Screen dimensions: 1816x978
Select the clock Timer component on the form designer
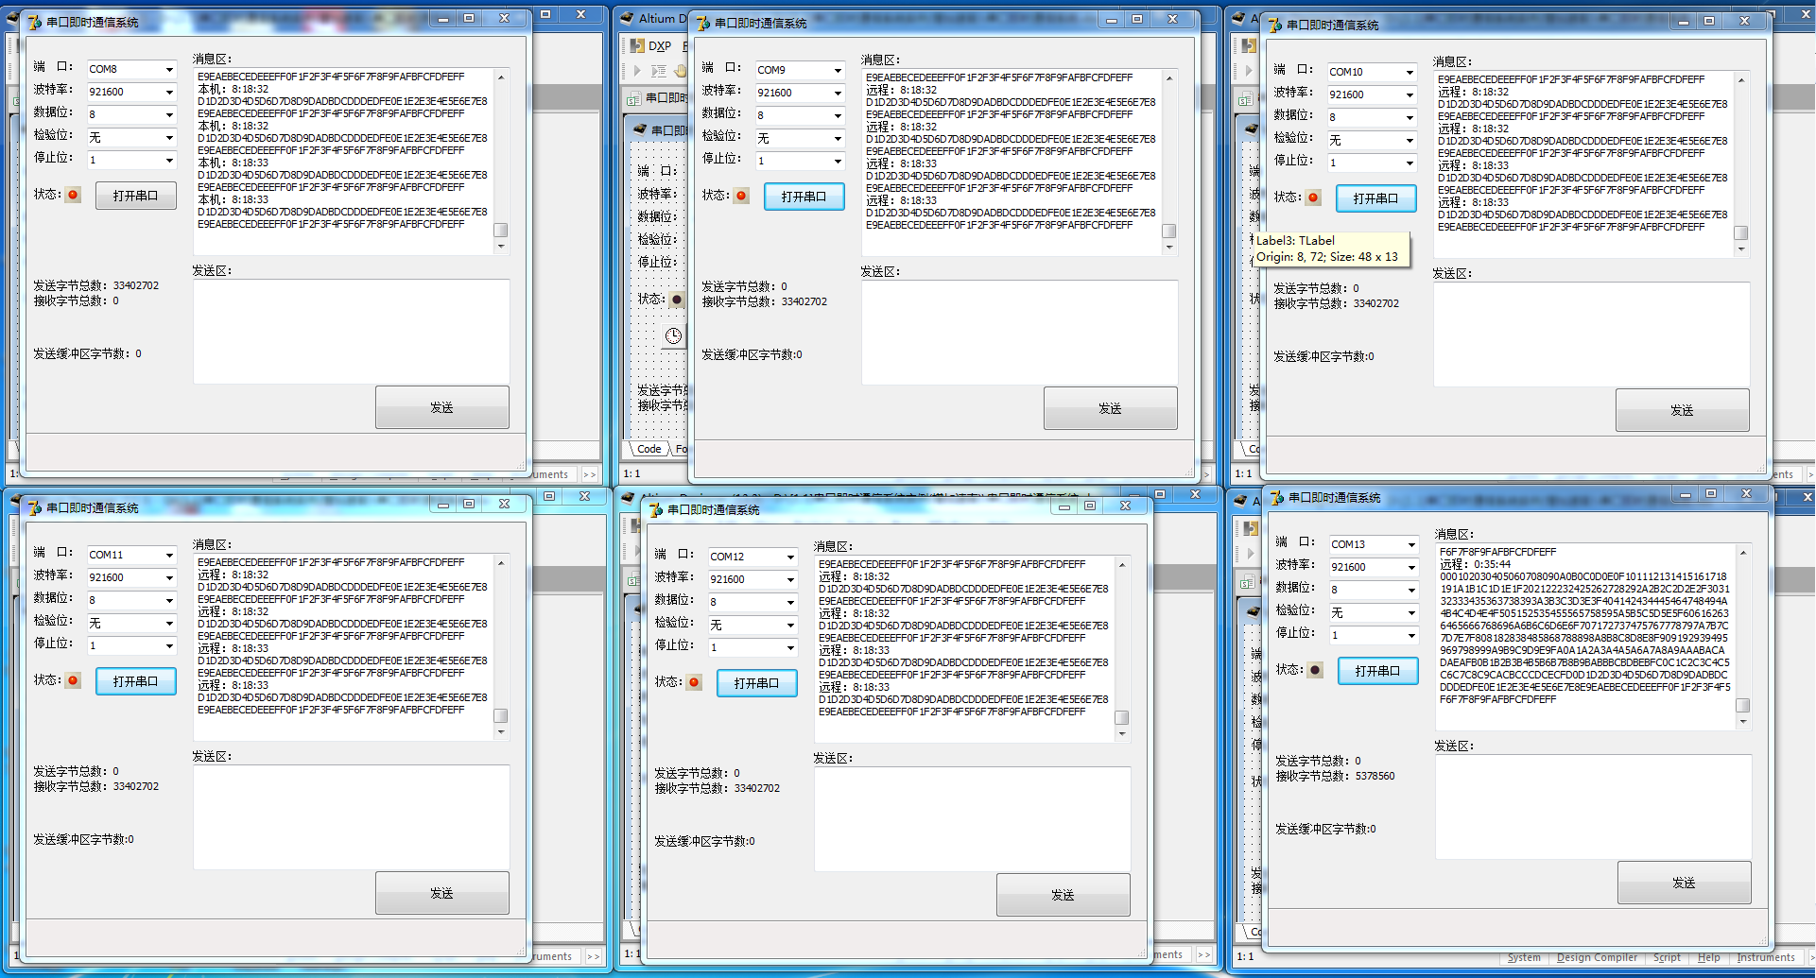pyautogui.click(x=673, y=336)
